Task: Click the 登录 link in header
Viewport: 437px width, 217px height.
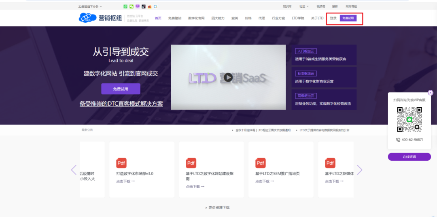Action: click(333, 18)
